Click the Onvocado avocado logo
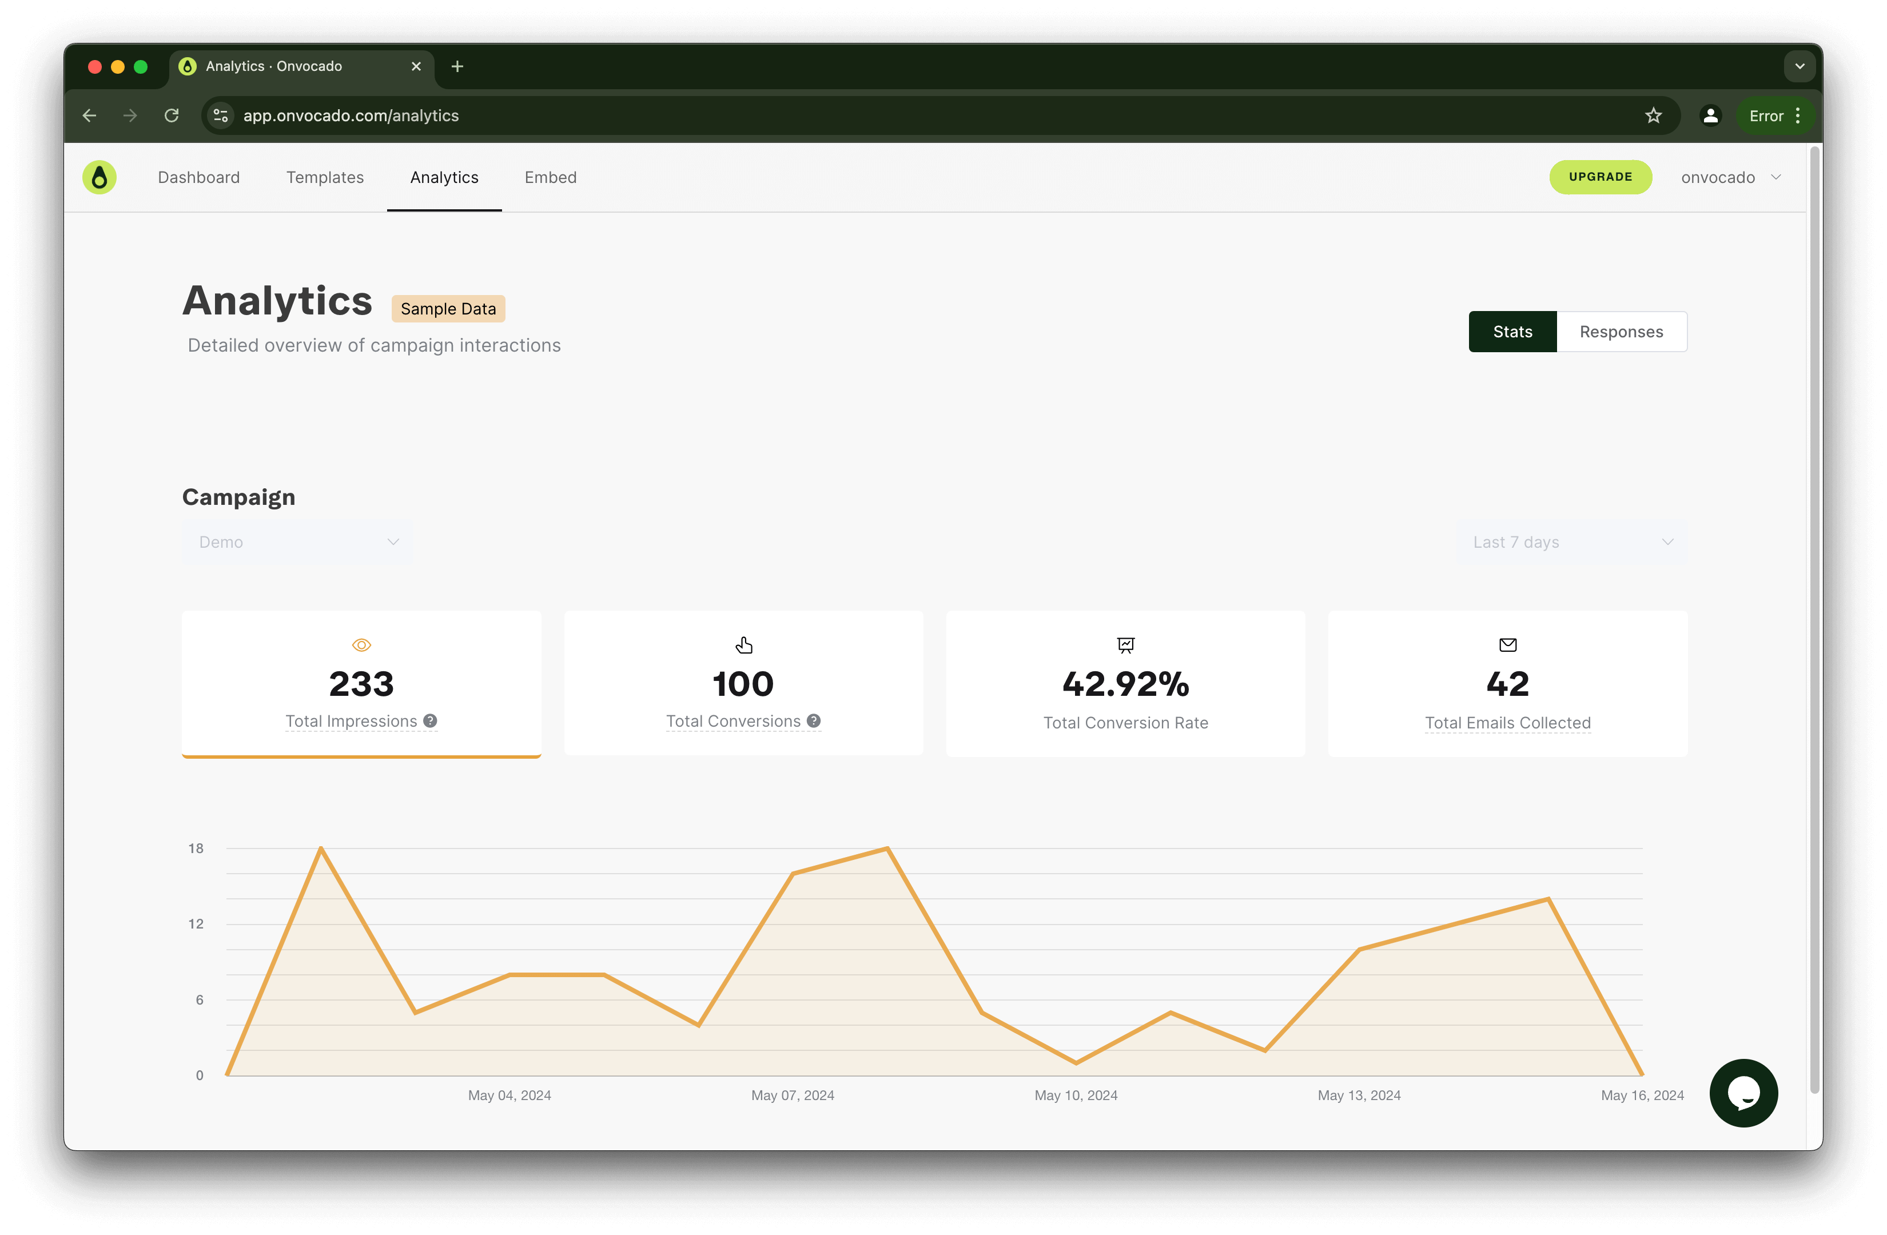Viewport: 1887px width, 1235px height. [99, 178]
